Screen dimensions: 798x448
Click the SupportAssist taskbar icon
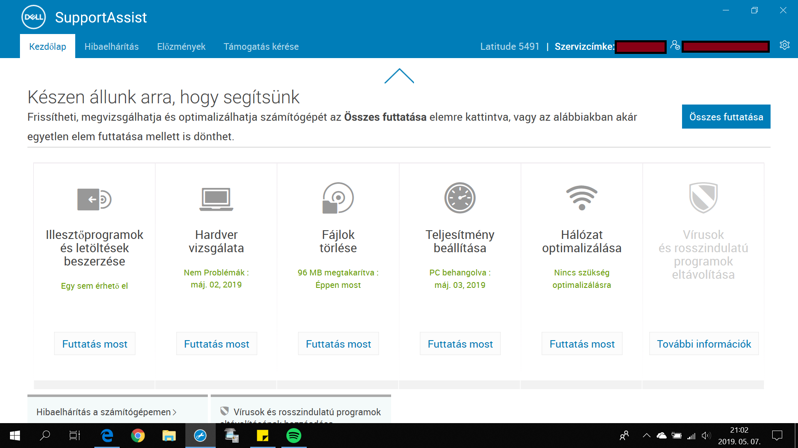tap(200, 436)
